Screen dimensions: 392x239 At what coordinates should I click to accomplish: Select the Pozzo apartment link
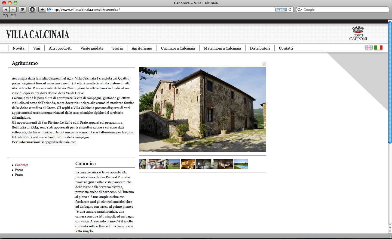point(19,170)
